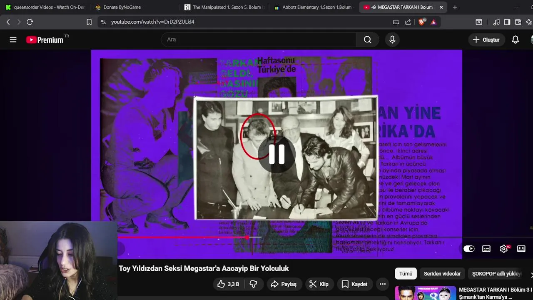Open the YouTube hamburger guide menu
This screenshot has width=533, height=300.
(13, 40)
